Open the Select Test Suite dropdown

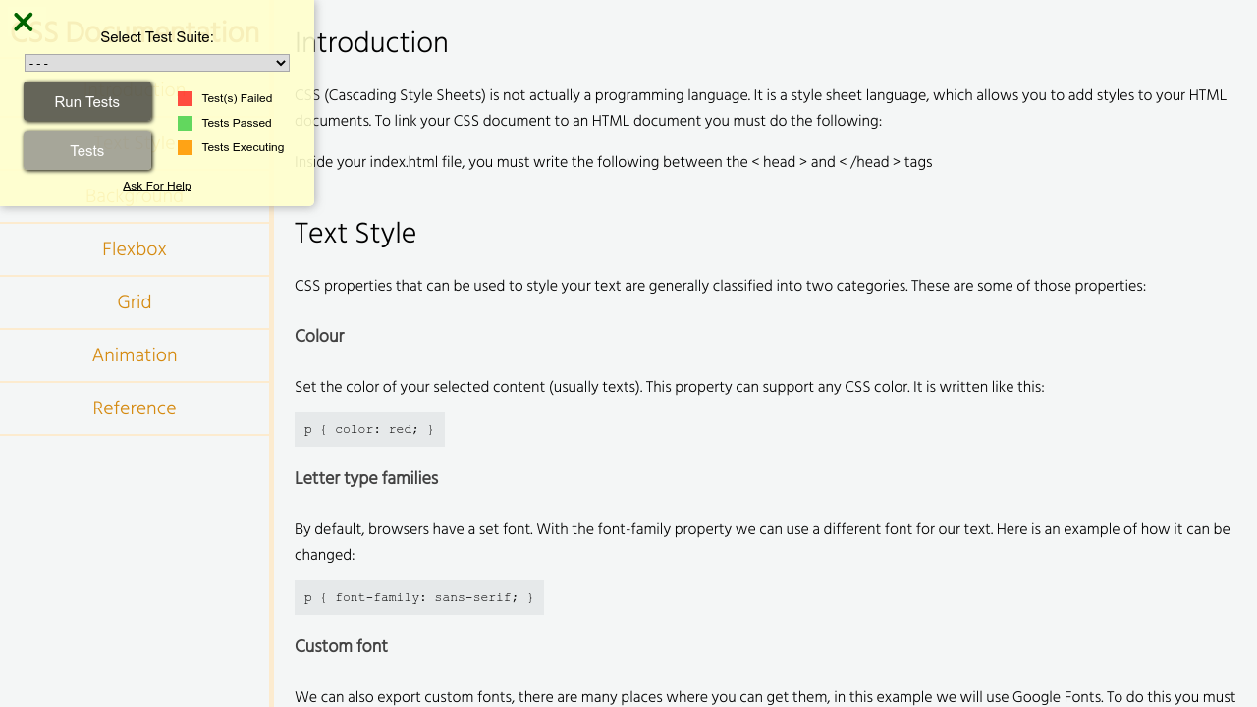click(157, 63)
